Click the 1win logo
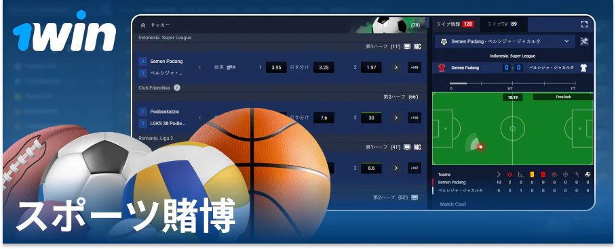This screenshot has width=616, height=249. 65,31
